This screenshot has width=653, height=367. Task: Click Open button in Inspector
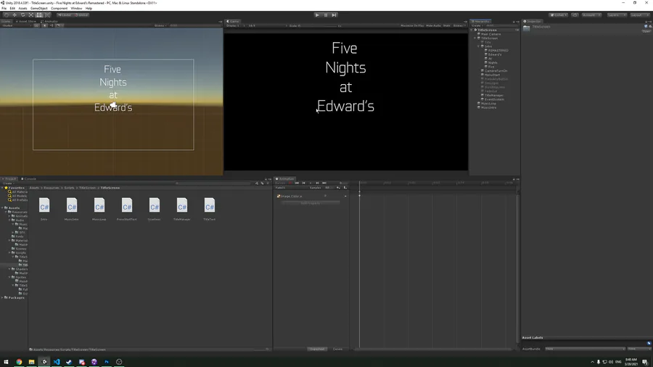(x=646, y=31)
